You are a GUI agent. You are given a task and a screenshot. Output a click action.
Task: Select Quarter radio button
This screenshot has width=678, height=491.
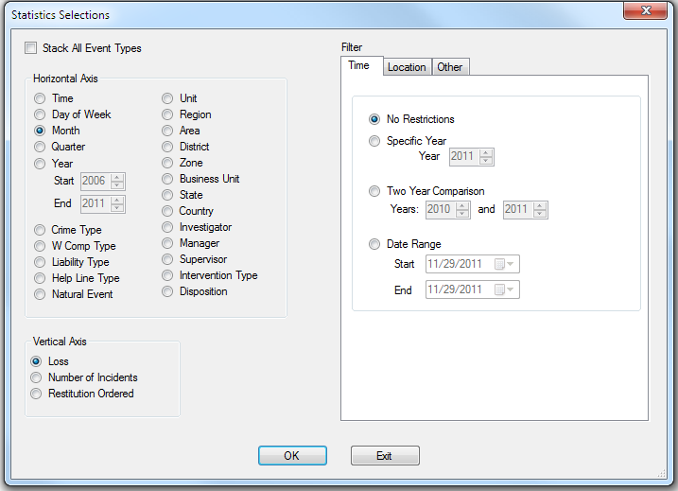[x=40, y=147]
